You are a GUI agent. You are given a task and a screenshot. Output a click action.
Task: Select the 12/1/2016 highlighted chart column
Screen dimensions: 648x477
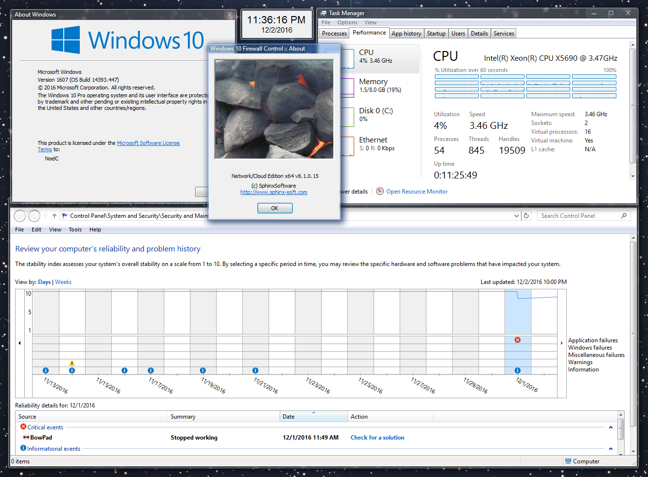coord(518,332)
